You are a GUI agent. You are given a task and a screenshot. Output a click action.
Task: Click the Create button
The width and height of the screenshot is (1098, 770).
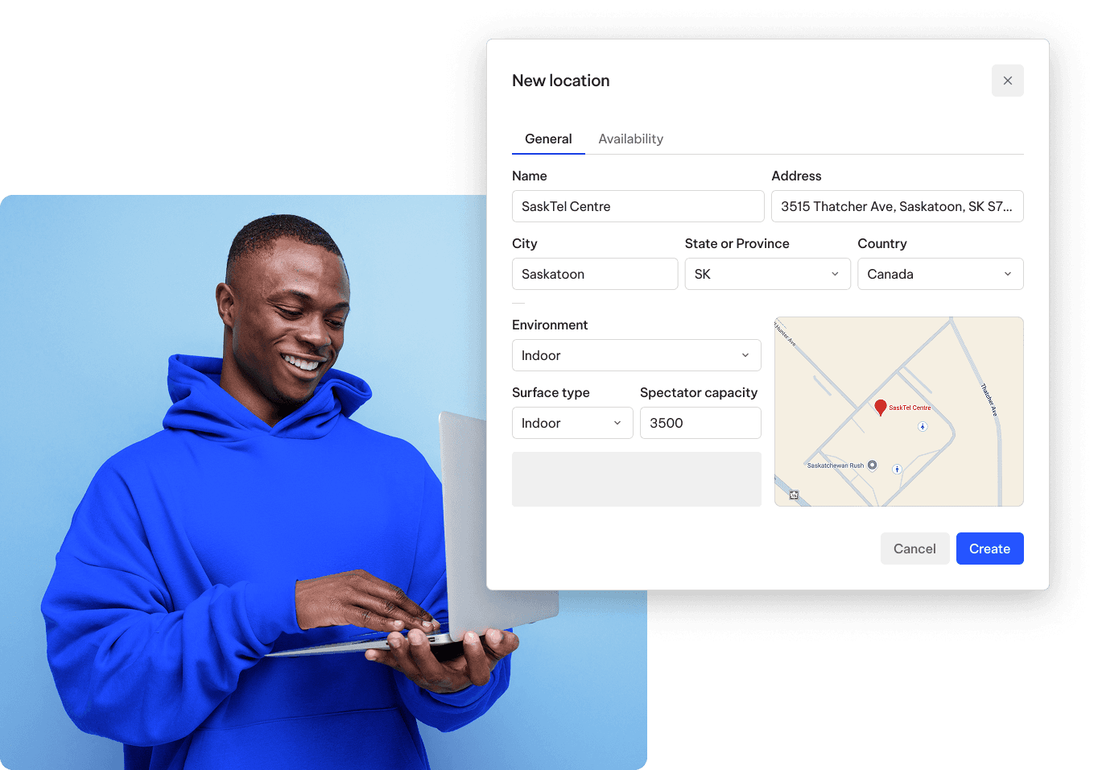(x=989, y=549)
